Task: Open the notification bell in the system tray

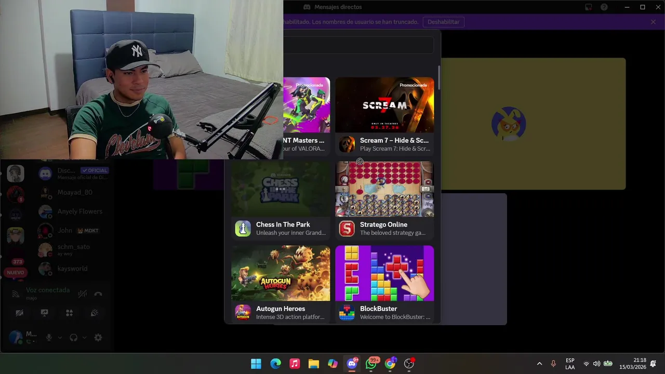Action: pyautogui.click(x=653, y=364)
